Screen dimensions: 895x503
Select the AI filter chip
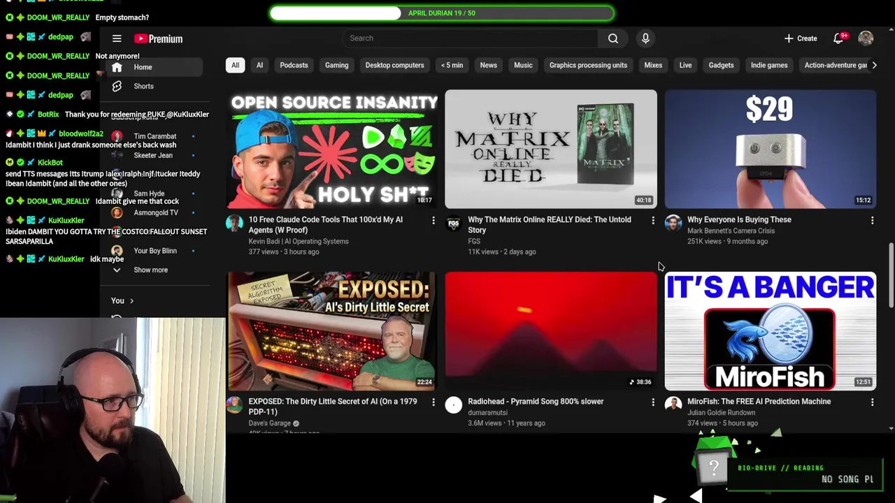coord(259,65)
